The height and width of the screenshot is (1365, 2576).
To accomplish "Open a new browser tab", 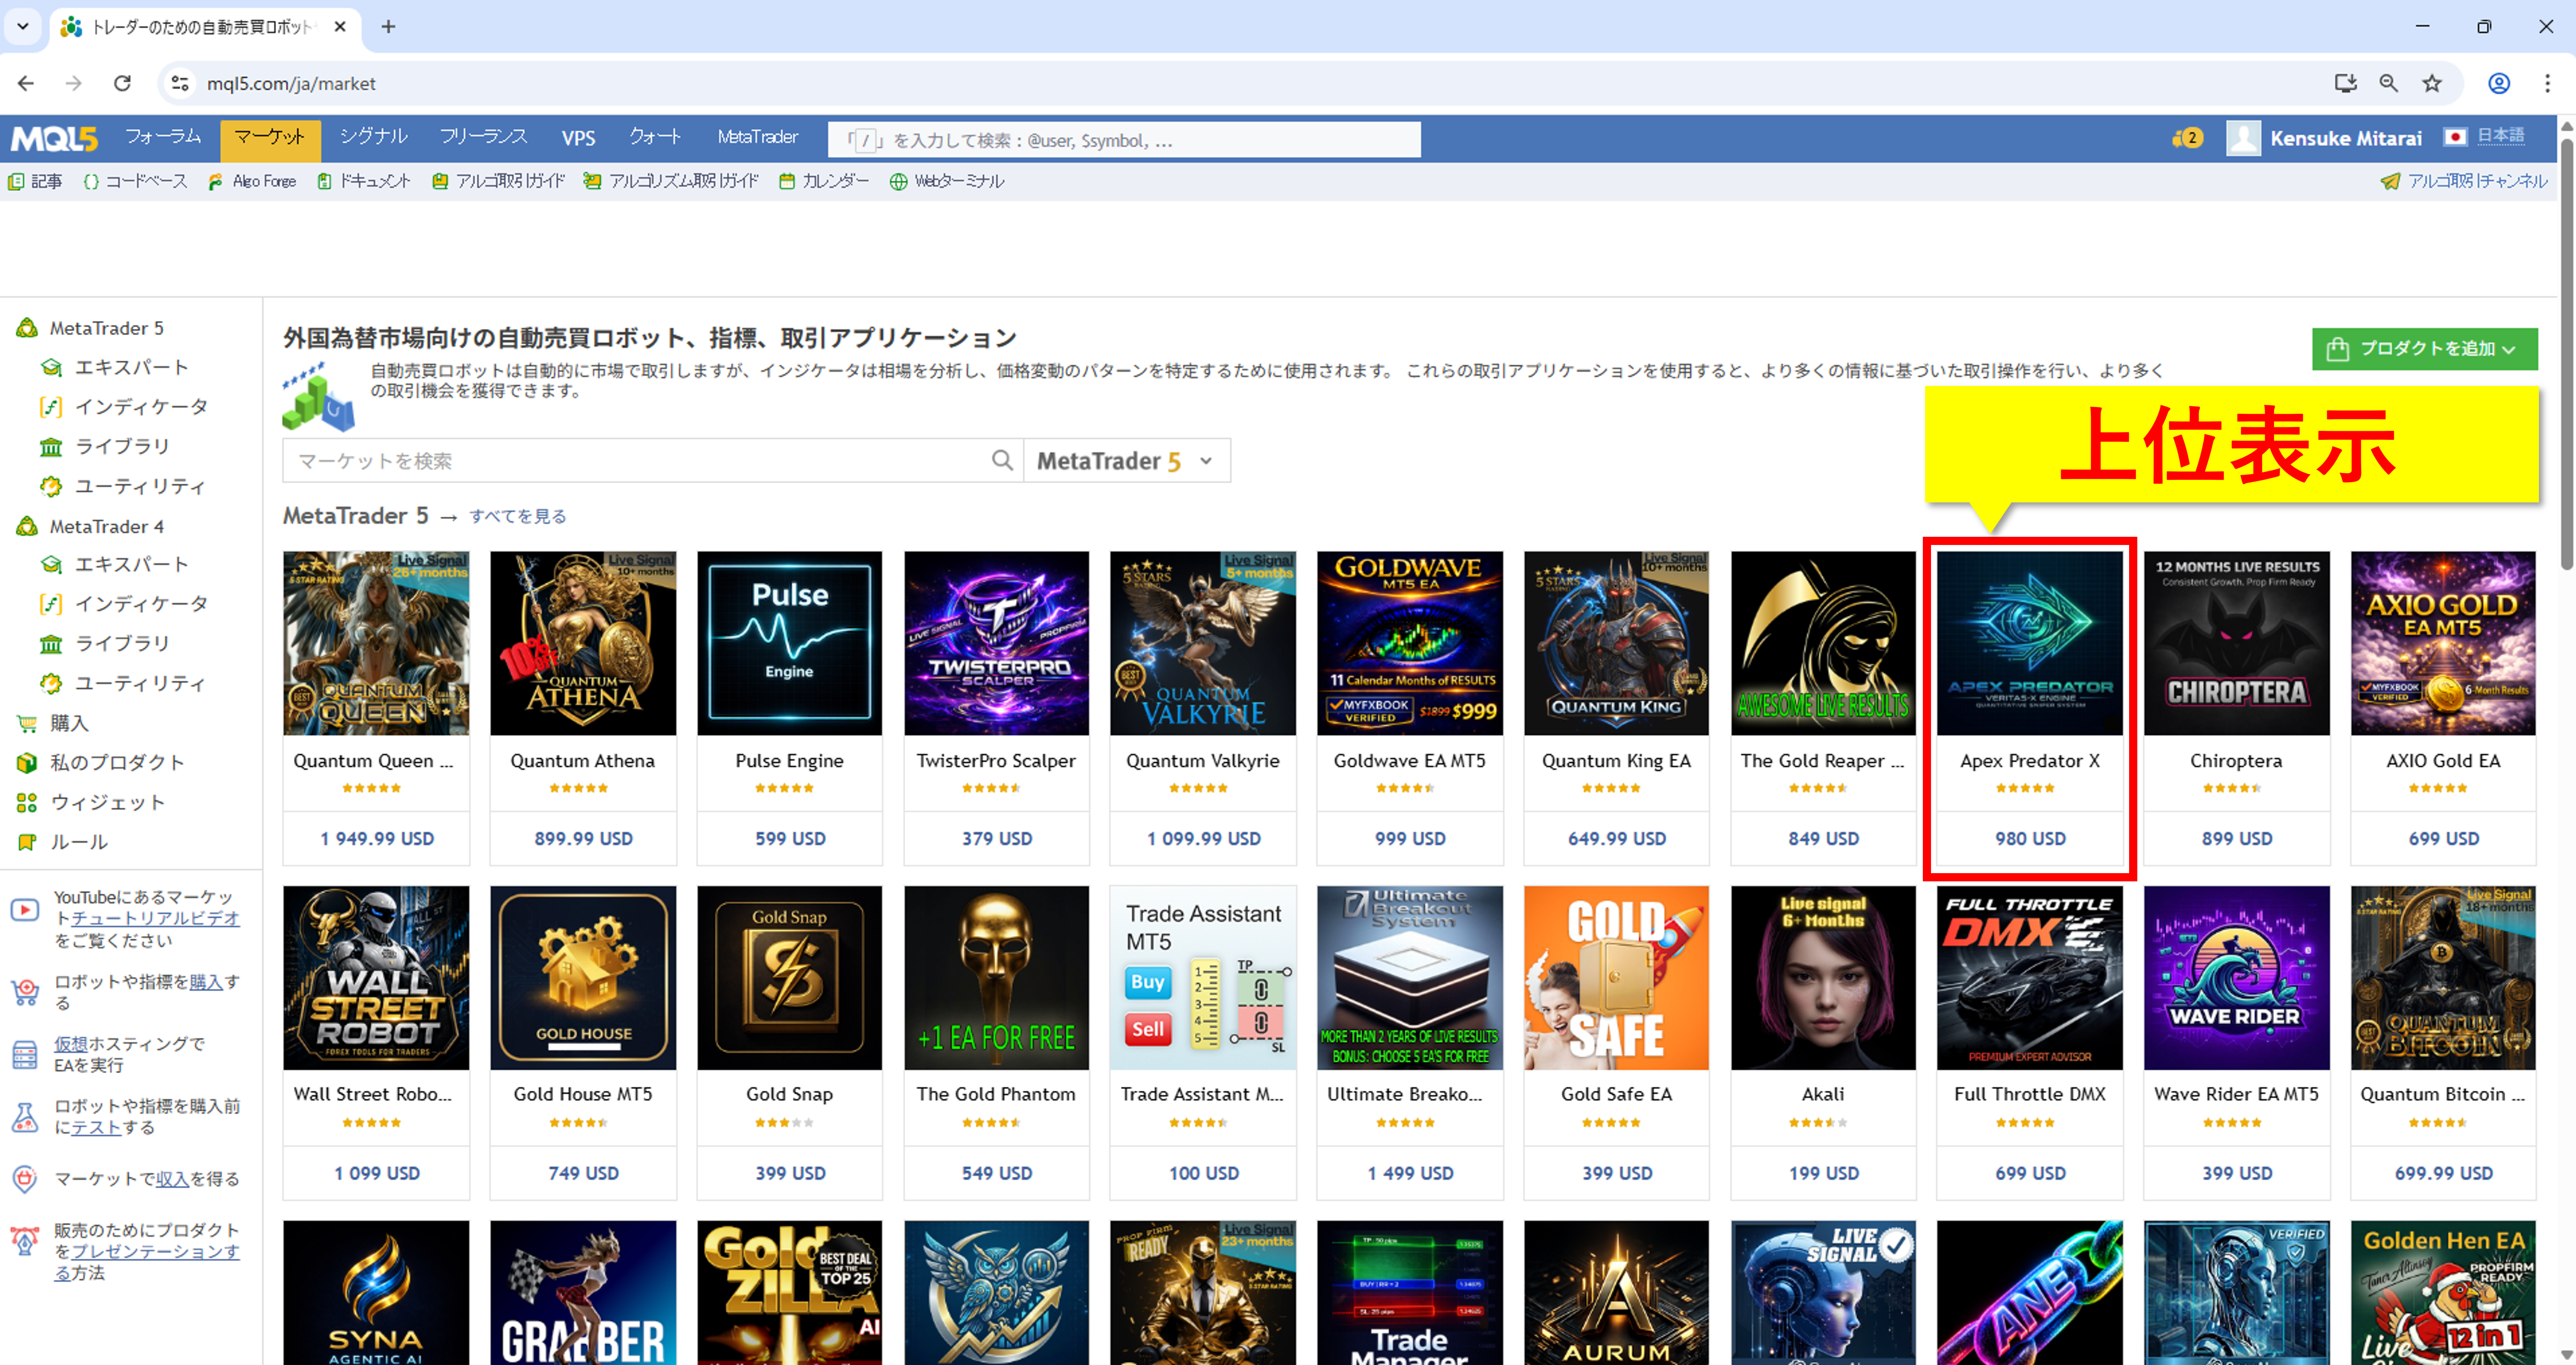I will 389,26.
